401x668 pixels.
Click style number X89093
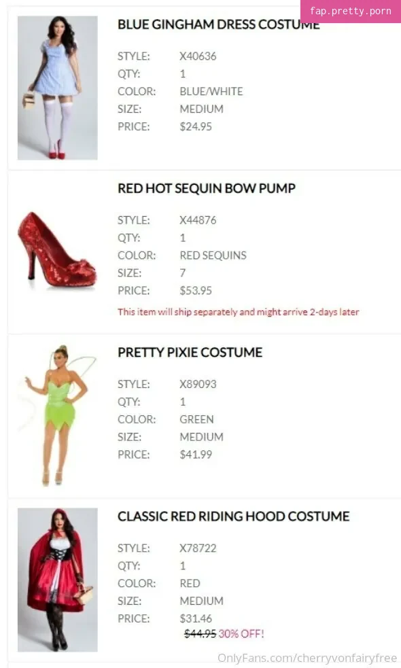198,384
